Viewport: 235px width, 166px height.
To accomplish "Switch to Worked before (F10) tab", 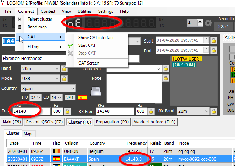I will (155, 122).
